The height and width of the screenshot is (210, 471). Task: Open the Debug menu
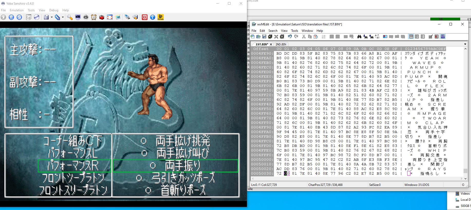click(x=54, y=10)
